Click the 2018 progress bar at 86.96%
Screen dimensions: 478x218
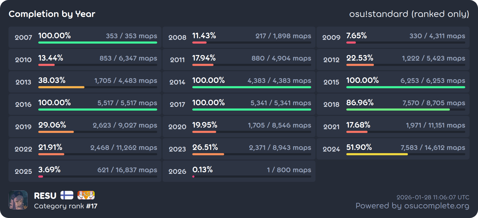click(398, 110)
